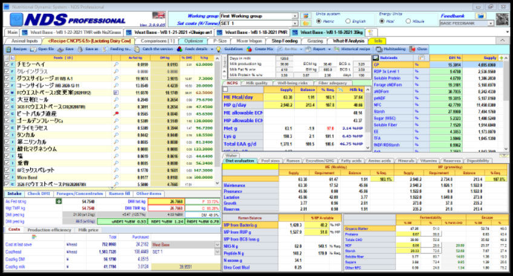513x276 pixels.
Task: Click the Save toolbar icon
Action: point(60,50)
